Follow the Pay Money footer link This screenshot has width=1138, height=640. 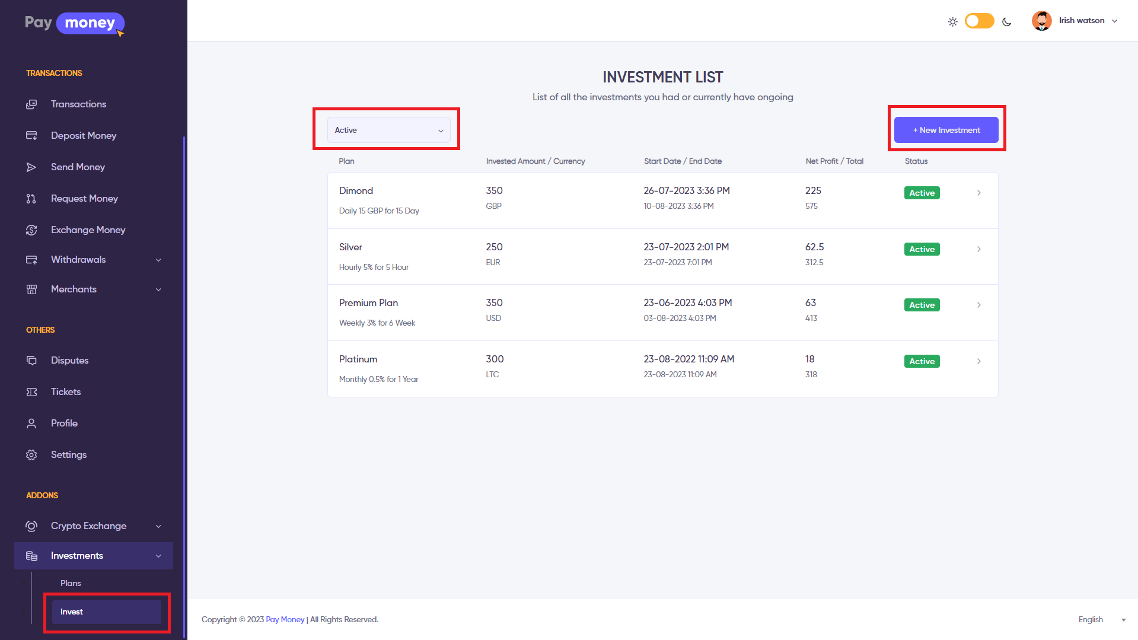point(285,619)
